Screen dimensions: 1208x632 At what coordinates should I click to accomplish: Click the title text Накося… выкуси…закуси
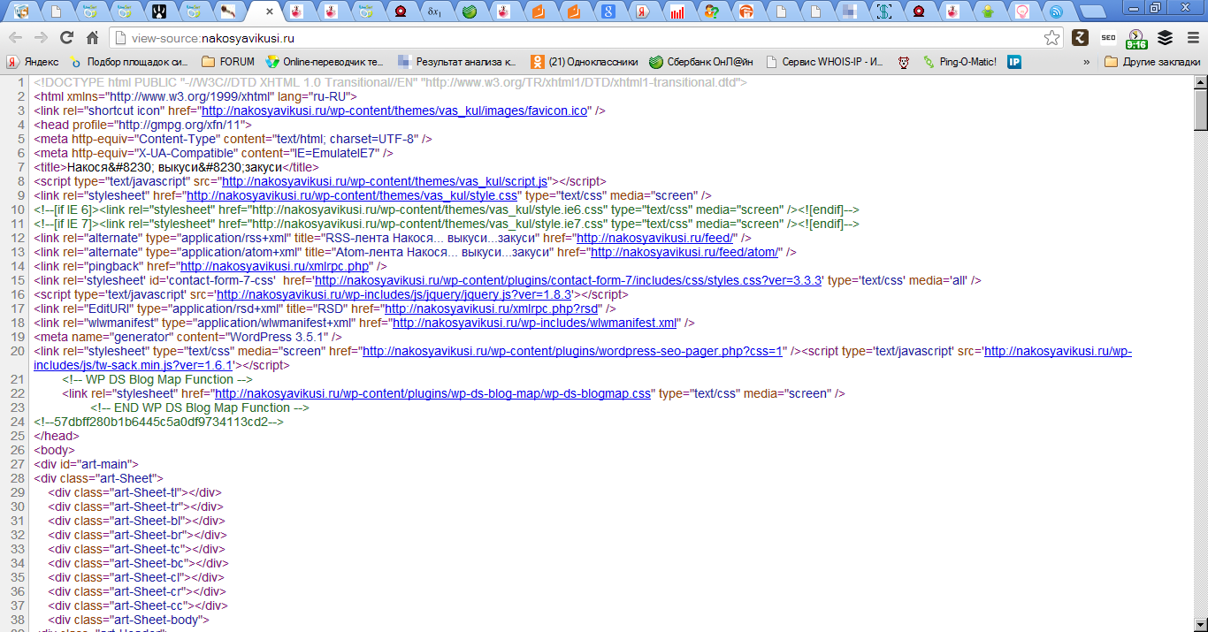click(x=175, y=167)
